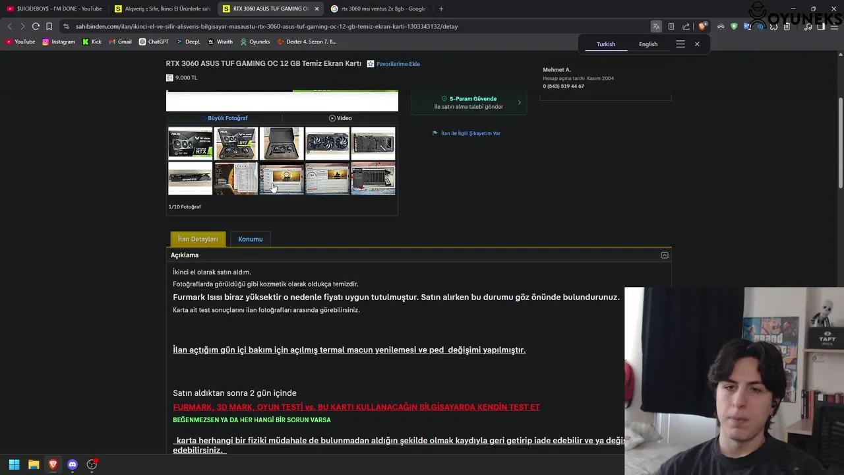Image resolution: width=844 pixels, height=475 pixels.
Task: Select Turkish in the translate popup
Action: pos(606,44)
